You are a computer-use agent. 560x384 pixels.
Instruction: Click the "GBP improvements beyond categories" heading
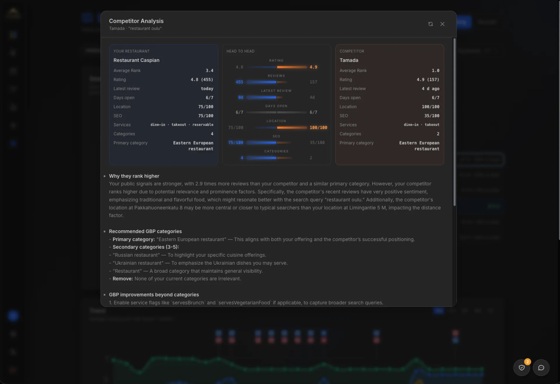click(154, 295)
